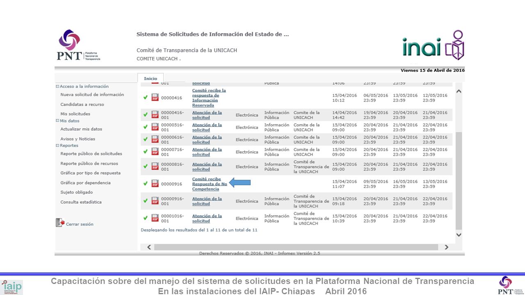Go to Candidatas a recurso

82,104
